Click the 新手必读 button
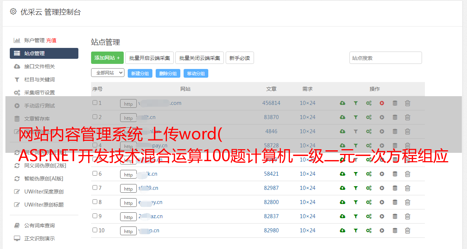 click(x=239, y=58)
